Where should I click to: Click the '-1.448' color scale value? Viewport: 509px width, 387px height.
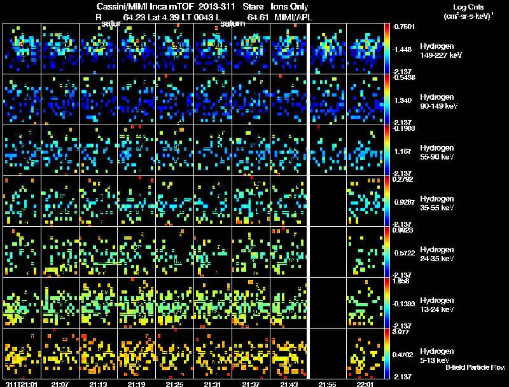pyautogui.click(x=402, y=50)
